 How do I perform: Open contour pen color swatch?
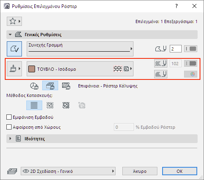pos(190,49)
